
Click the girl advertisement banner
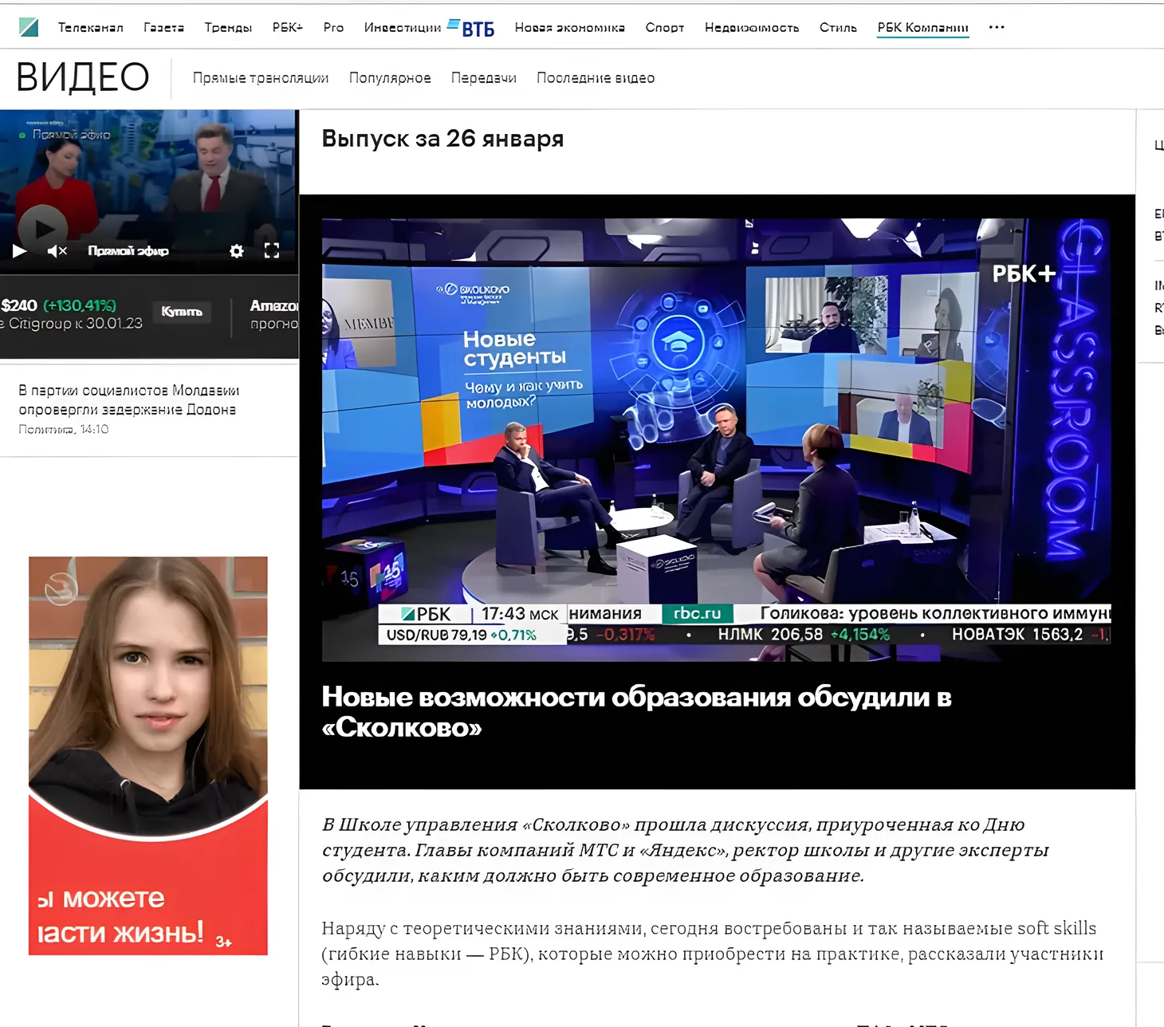(148, 756)
